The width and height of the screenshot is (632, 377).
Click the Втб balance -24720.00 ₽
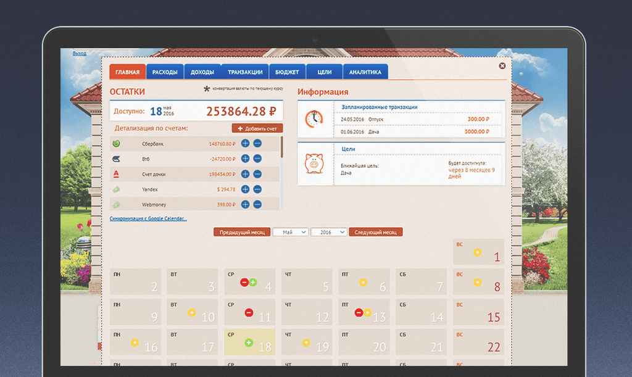[222, 159]
